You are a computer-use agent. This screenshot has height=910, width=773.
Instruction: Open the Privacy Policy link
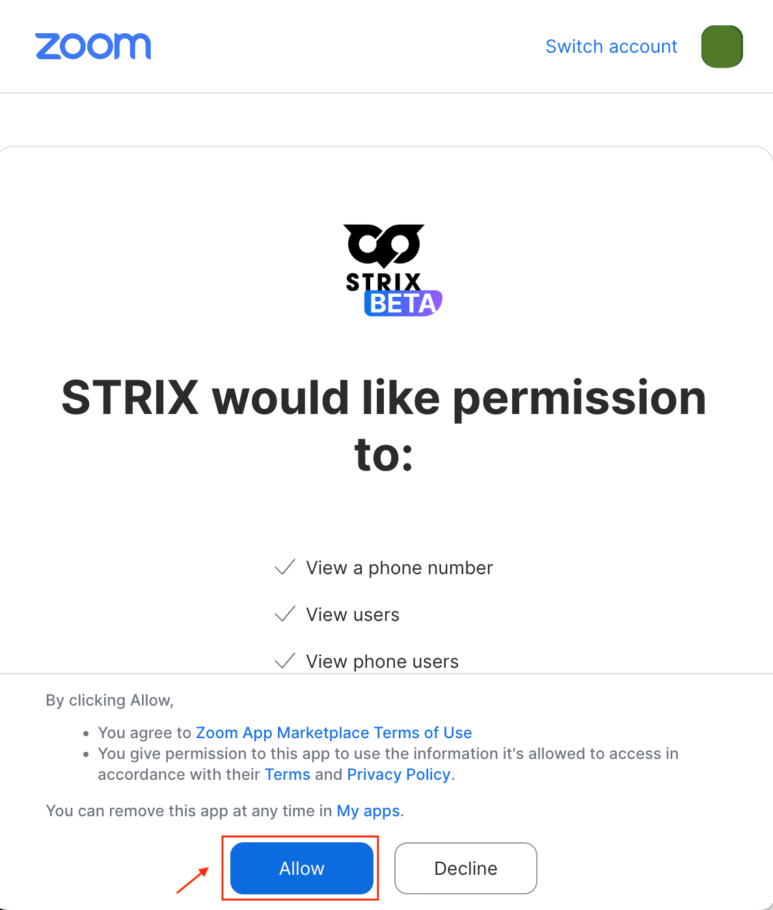coord(399,774)
